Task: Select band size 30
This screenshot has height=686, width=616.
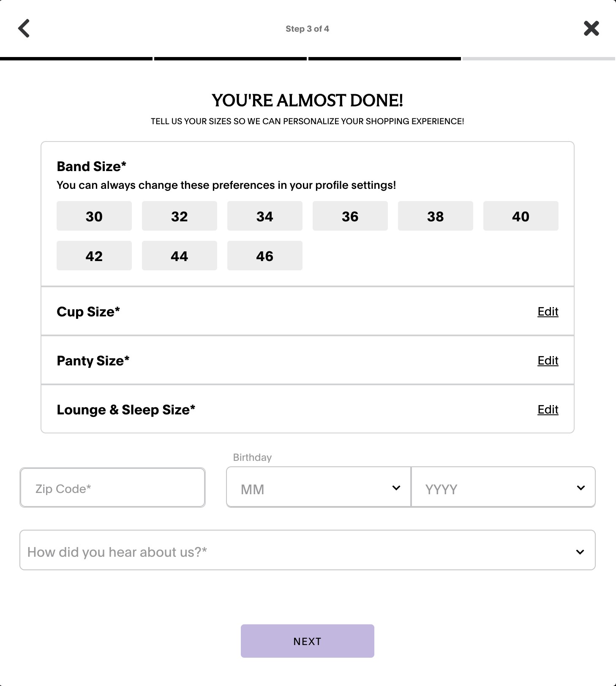Action: point(94,216)
